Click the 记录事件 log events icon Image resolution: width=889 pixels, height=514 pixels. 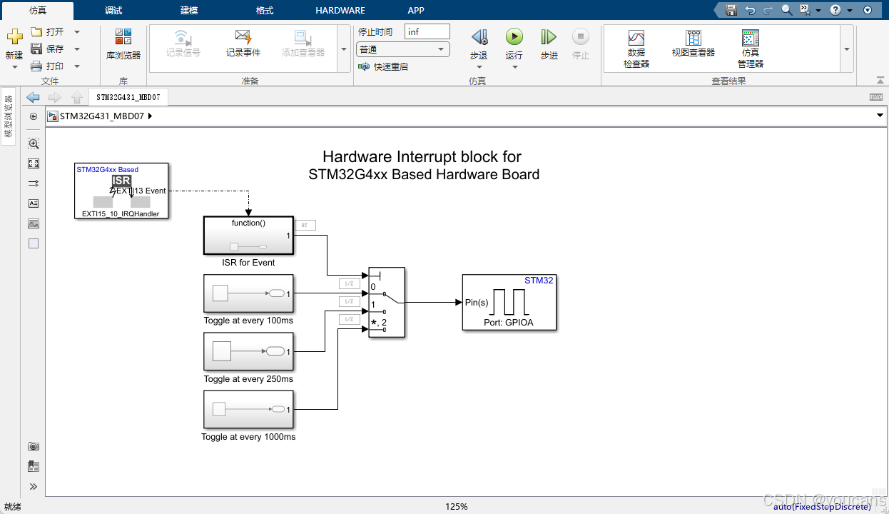(x=243, y=37)
